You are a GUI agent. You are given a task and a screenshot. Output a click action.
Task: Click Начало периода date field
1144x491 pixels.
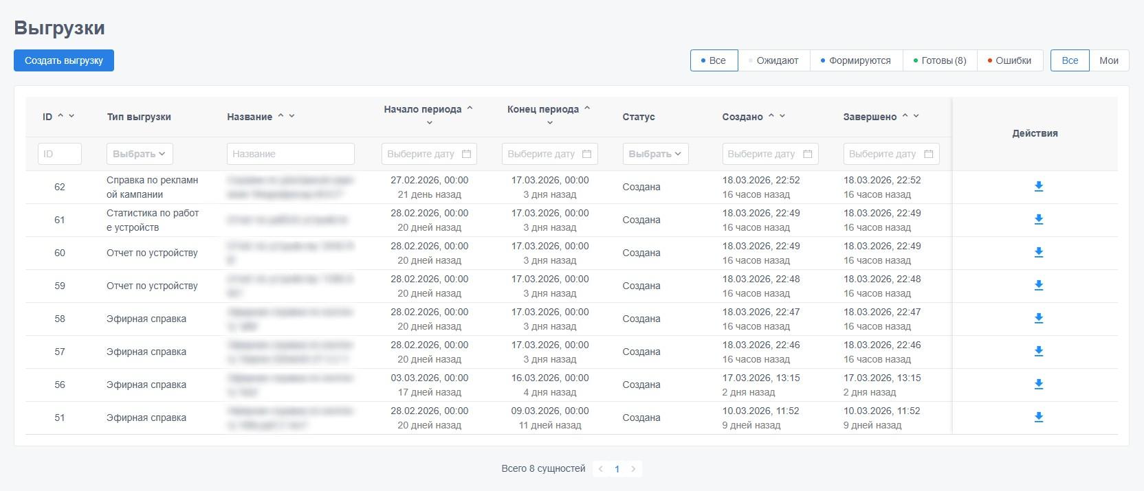pyautogui.click(x=429, y=154)
